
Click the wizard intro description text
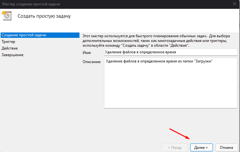pos(156,41)
